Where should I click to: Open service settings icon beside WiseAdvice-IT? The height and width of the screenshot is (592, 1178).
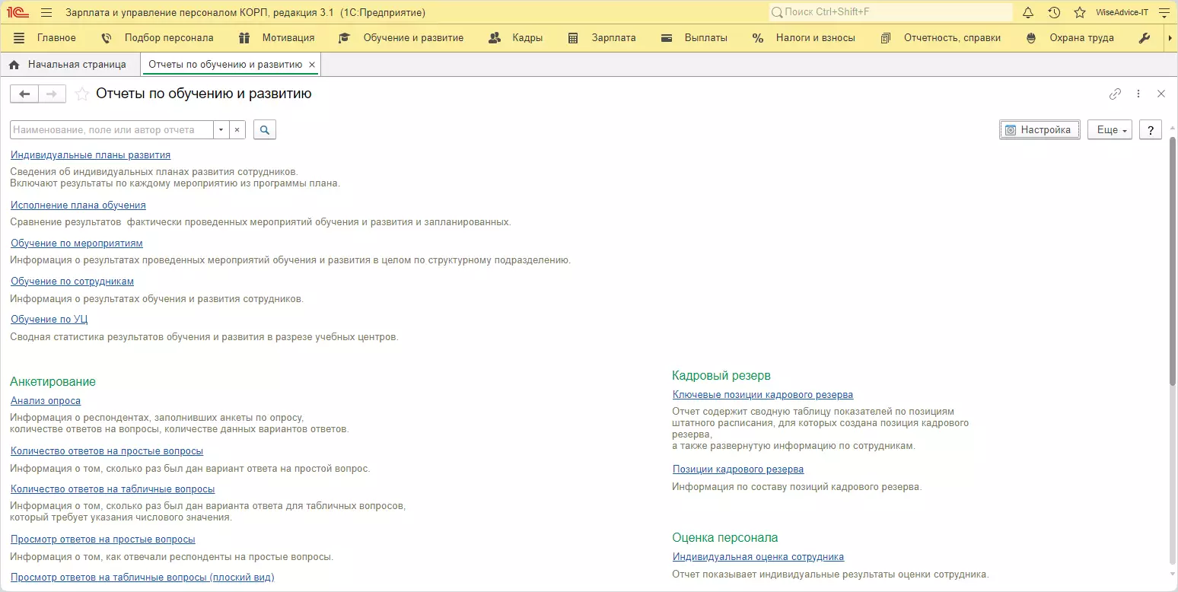coord(1163,12)
